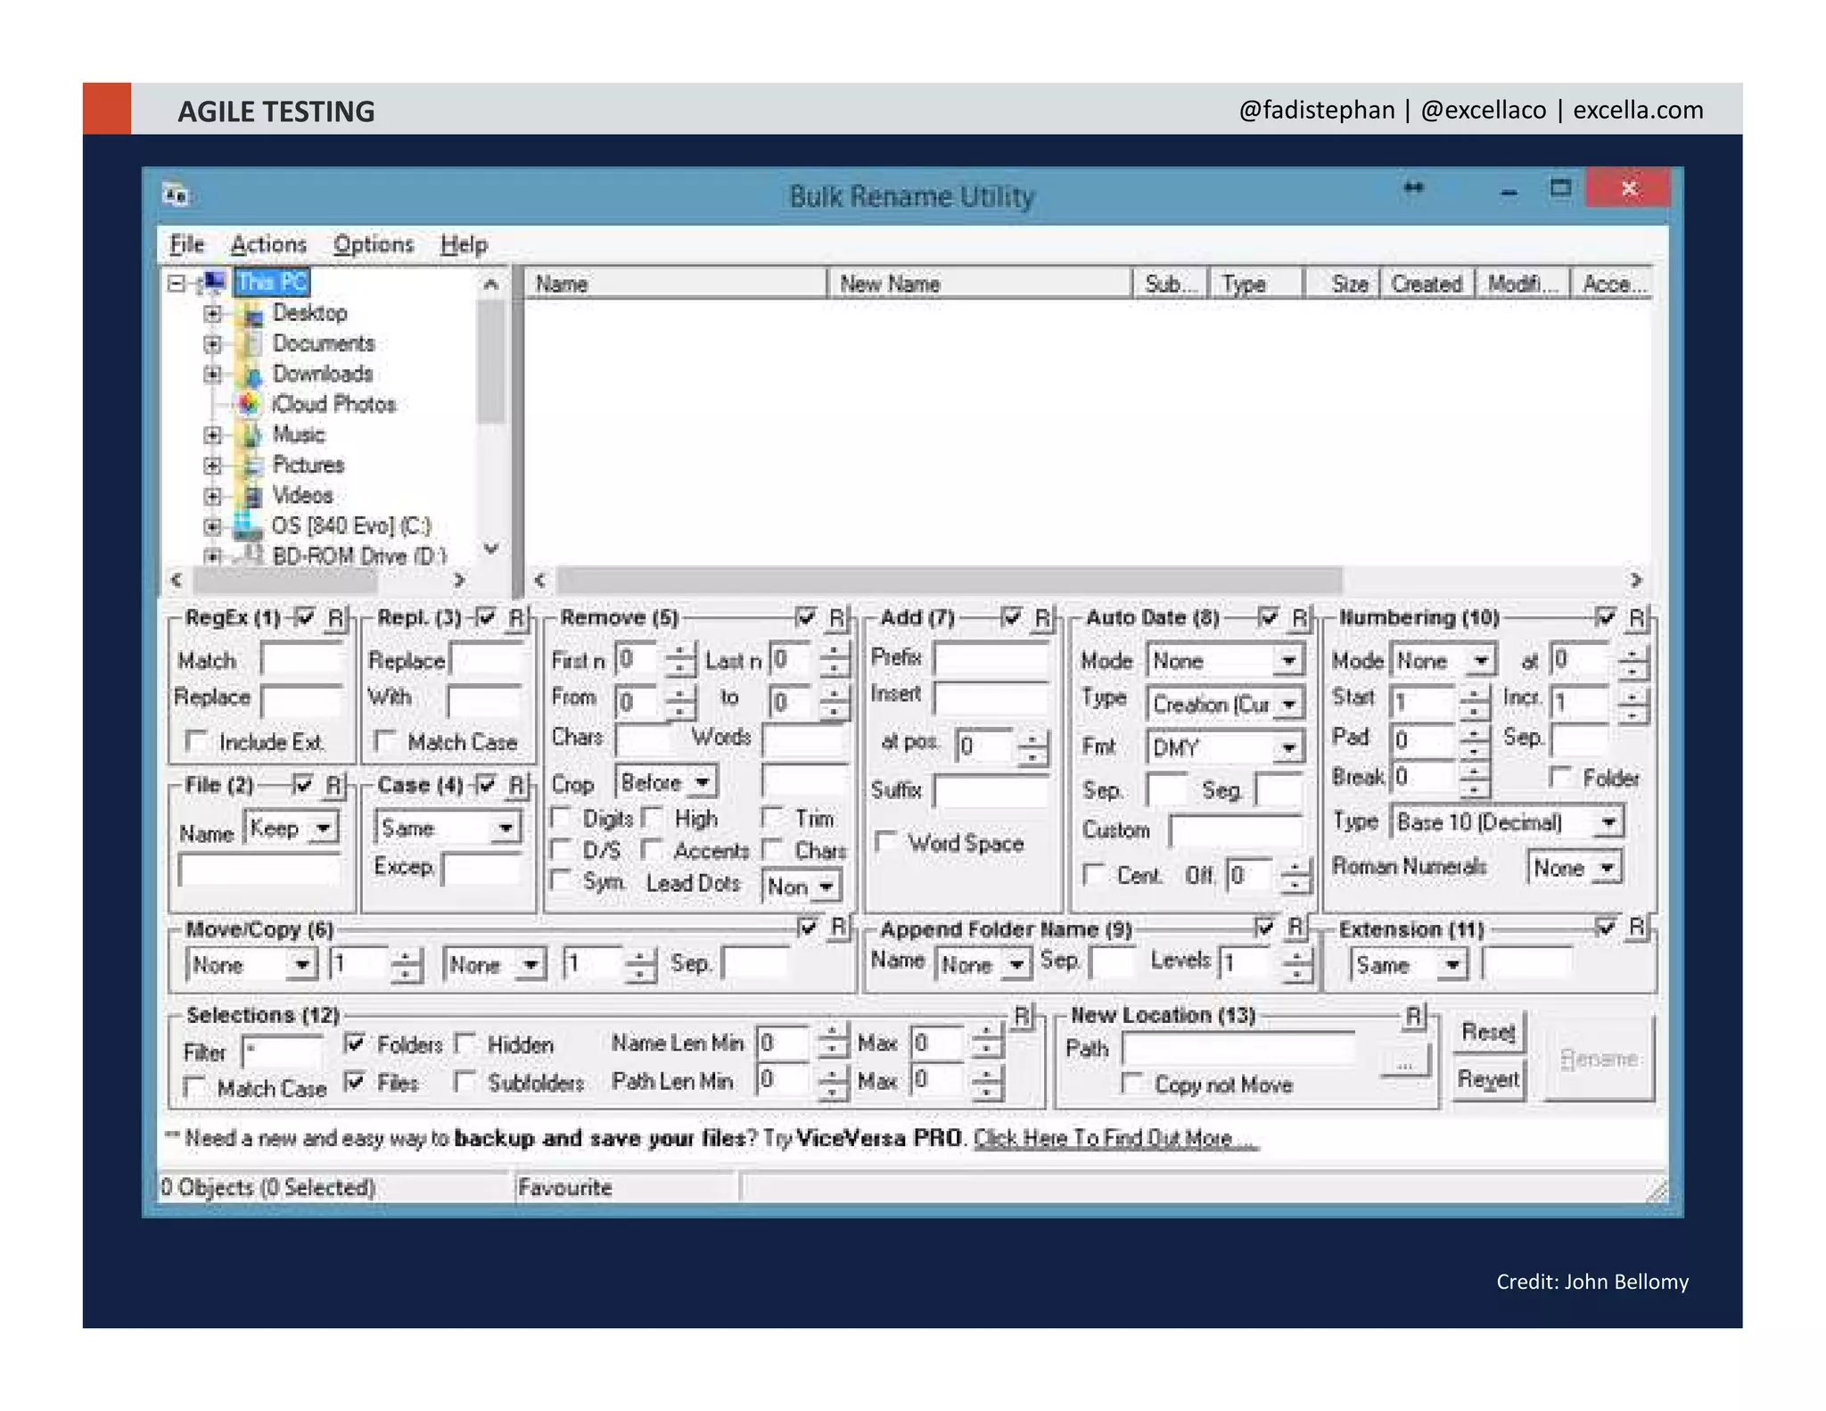This screenshot has width=1826, height=1411.
Task: Click the browse (...) button beside Path
Action: pyautogui.click(x=1404, y=1063)
